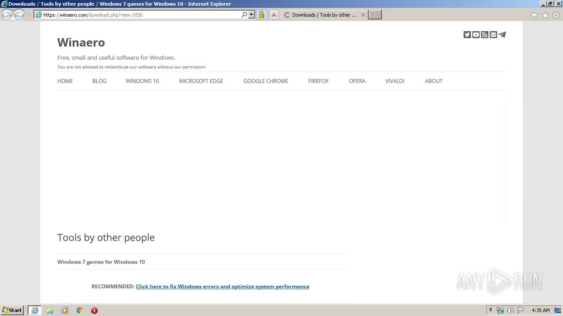563x316 pixels.
Task: Open the BLOG menu item
Action: 99,81
